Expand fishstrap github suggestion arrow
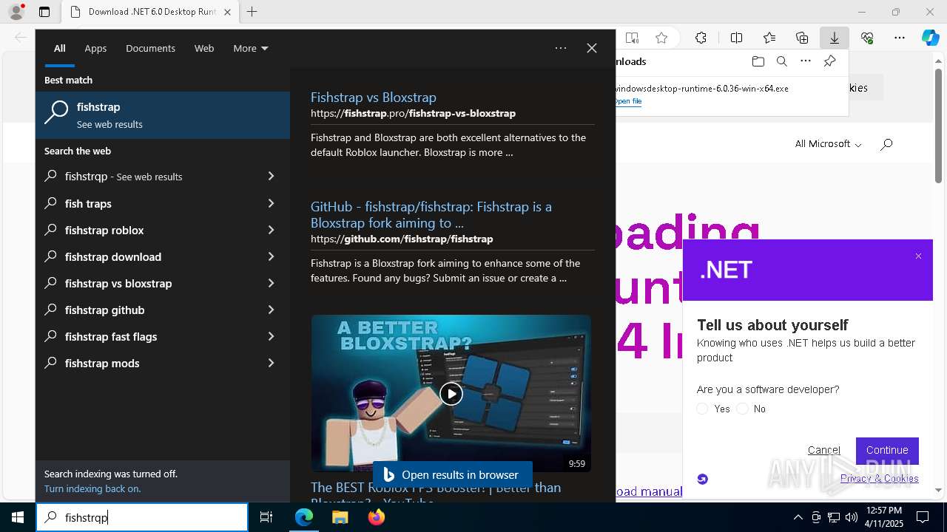 pyautogui.click(x=271, y=310)
